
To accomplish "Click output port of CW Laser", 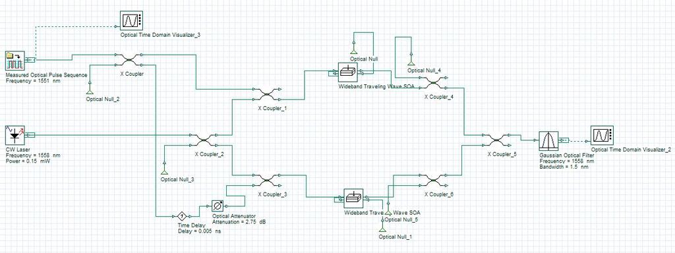I will click(x=29, y=135).
